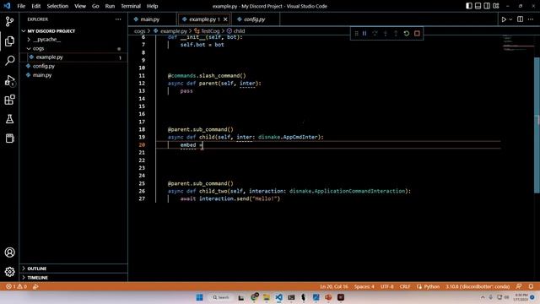Open Explorer Views and More Actions
Screen dimensions: 540x304
pyautogui.click(x=118, y=19)
